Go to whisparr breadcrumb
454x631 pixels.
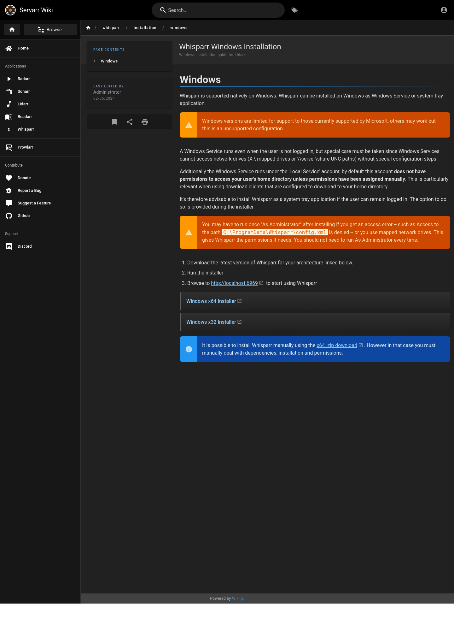pos(111,28)
